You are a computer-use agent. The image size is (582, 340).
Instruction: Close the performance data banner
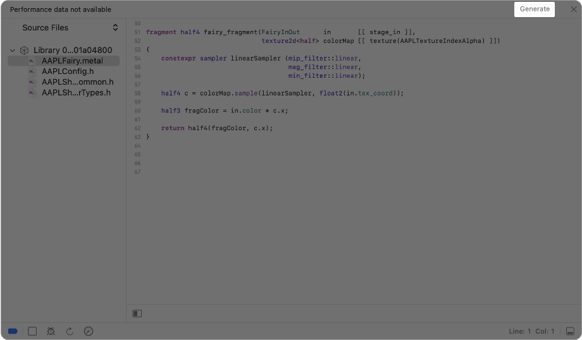573,9
